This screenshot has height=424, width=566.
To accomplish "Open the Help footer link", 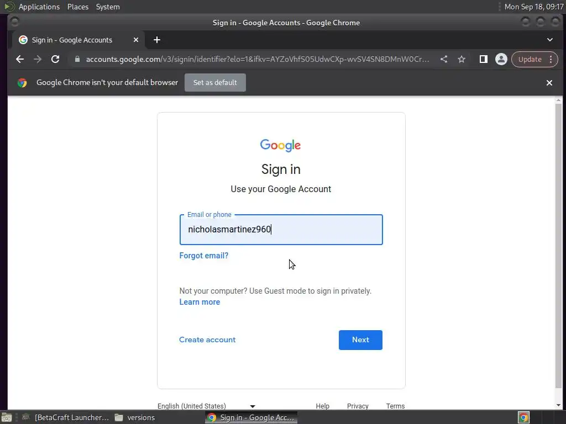I will point(323,406).
